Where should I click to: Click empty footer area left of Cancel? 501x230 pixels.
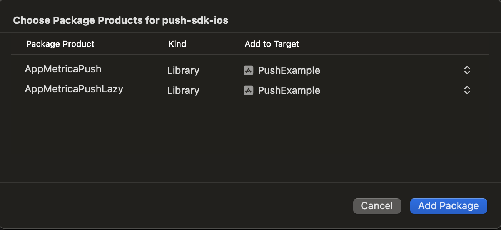[x=173, y=206]
